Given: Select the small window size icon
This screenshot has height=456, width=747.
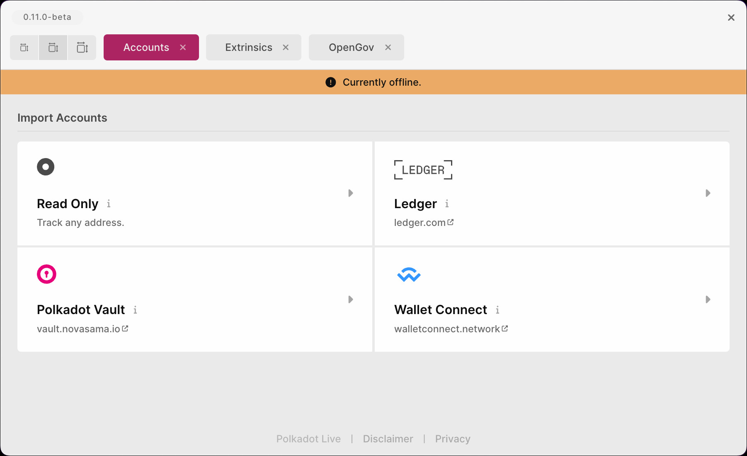Looking at the screenshot, I should (24, 48).
